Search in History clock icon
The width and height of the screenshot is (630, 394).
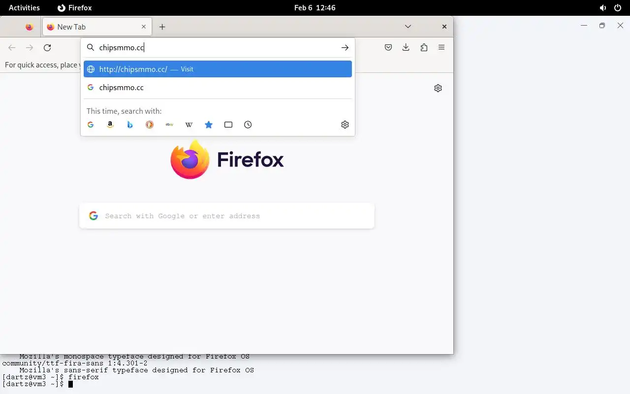pyautogui.click(x=248, y=125)
